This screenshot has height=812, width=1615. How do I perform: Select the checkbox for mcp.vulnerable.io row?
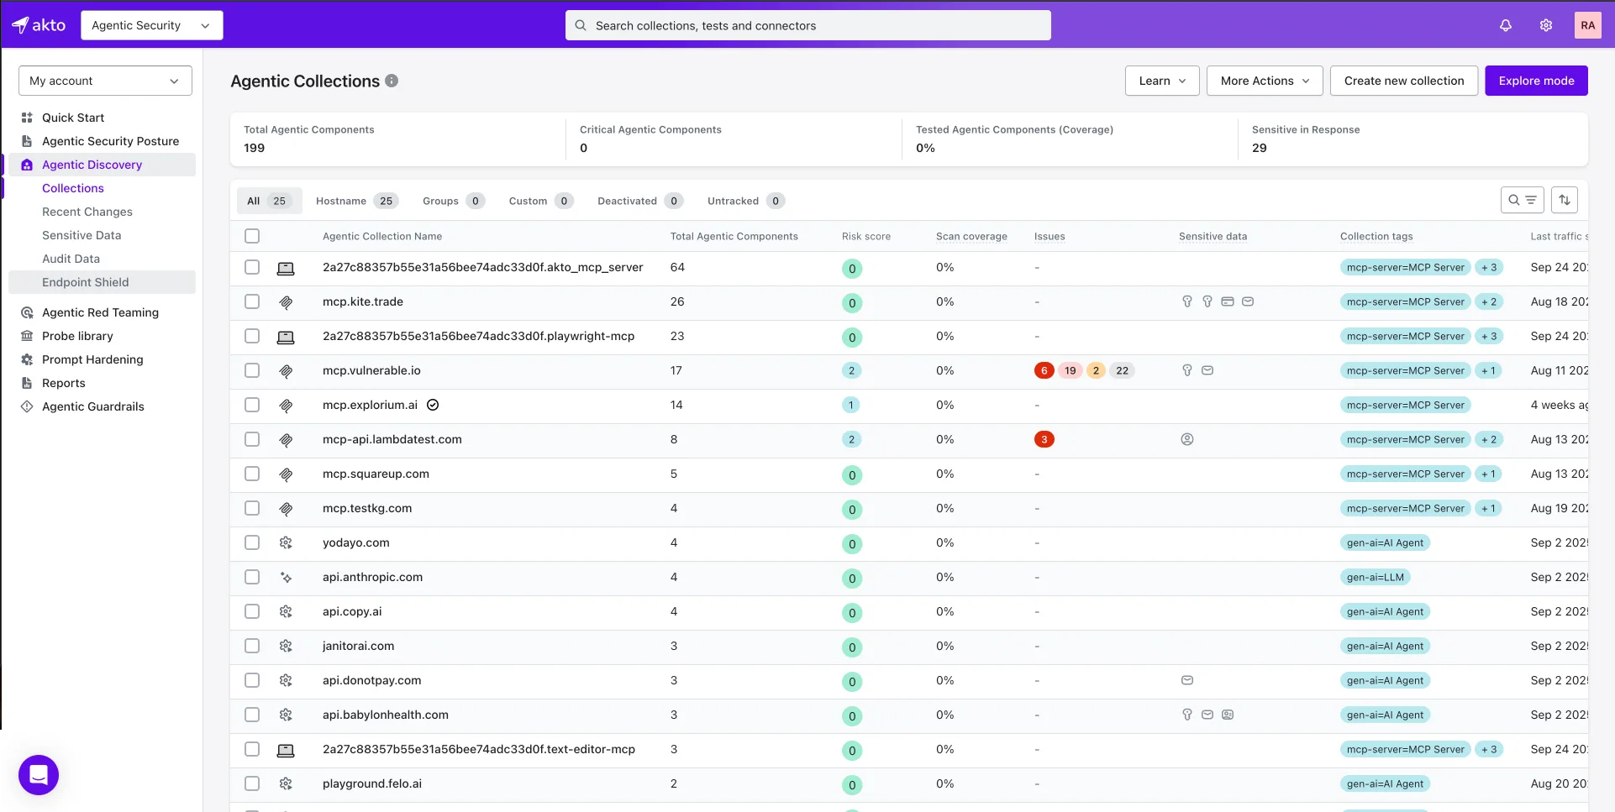tap(252, 370)
